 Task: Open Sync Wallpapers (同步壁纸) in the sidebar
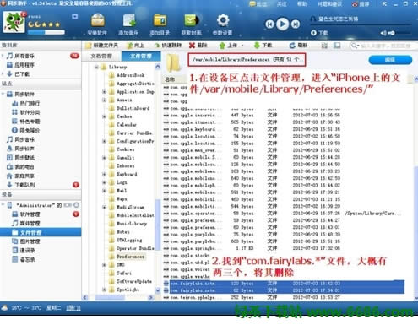tap(21, 157)
